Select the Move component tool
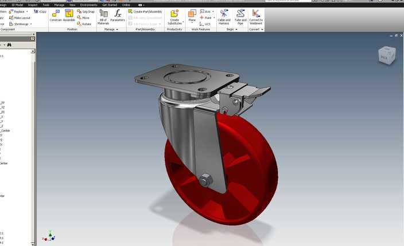 pyautogui.click(x=83, y=18)
